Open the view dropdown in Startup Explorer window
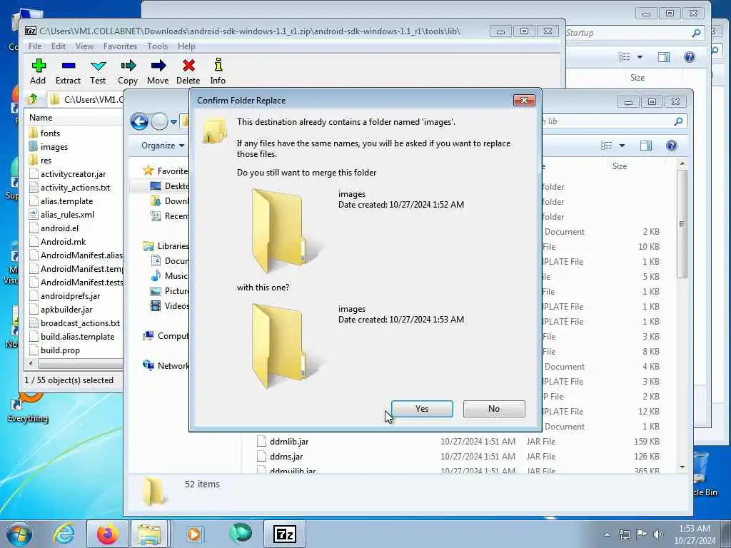 click(640, 57)
